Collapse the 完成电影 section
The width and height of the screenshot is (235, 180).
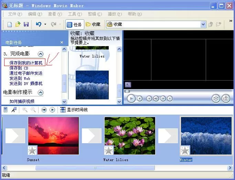point(41,54)
